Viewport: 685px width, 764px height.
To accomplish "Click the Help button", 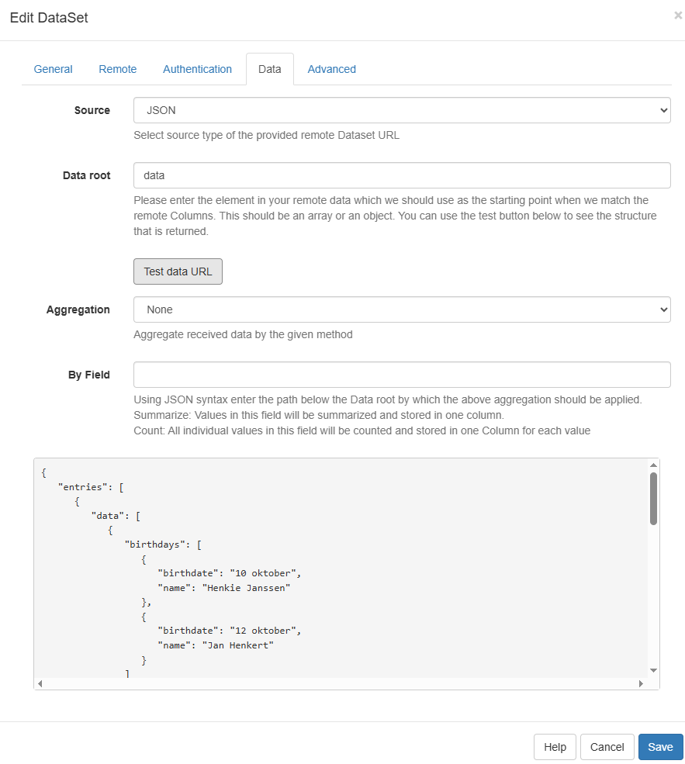I will [555, 747].
